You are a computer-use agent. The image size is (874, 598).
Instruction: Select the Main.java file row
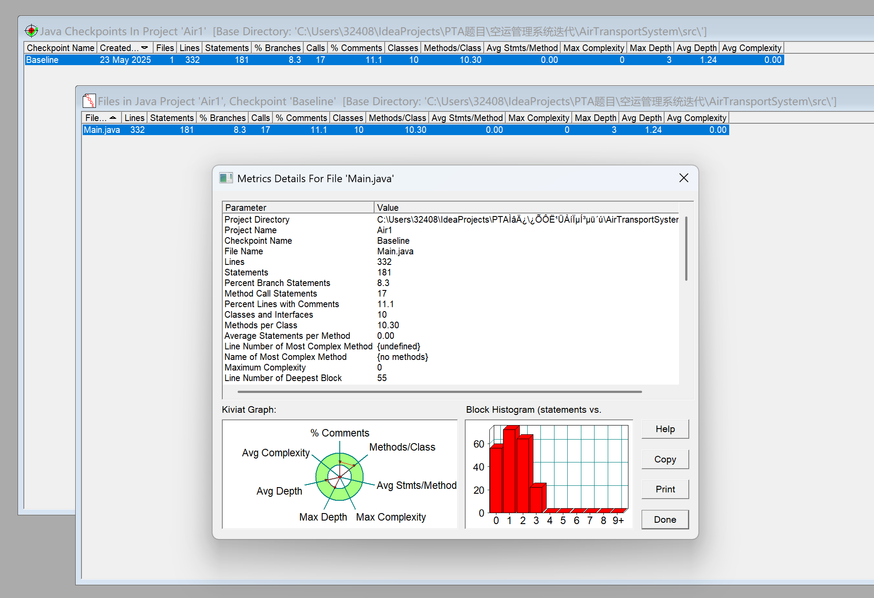coord(102,130)
